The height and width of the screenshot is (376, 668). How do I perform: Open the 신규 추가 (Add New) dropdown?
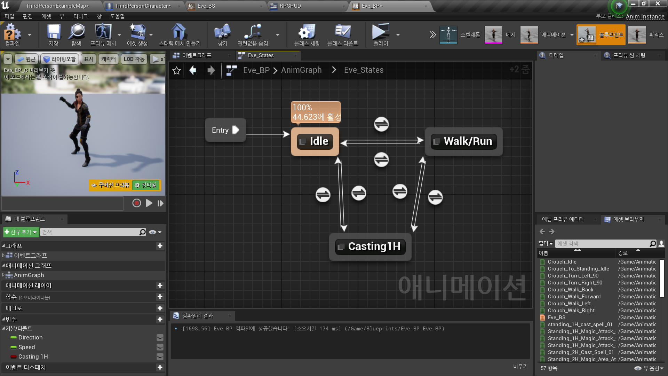[21, 232]
